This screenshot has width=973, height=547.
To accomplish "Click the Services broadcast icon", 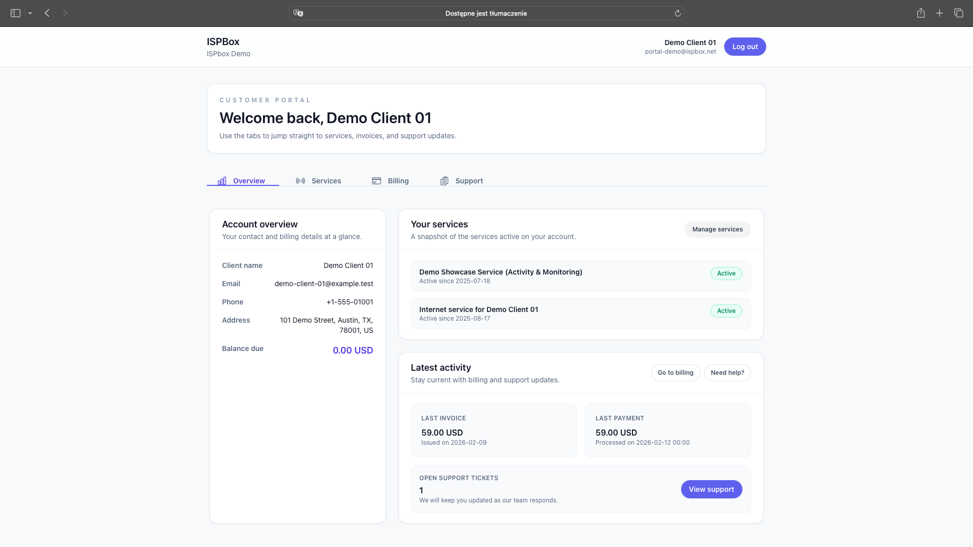I will (x=300, y=180).
